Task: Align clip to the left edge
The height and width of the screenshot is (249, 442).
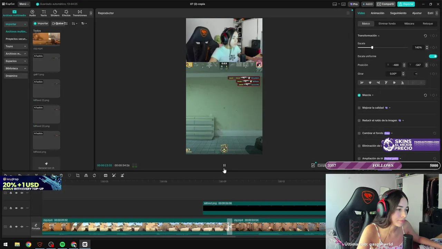Action: click(362, 83)
